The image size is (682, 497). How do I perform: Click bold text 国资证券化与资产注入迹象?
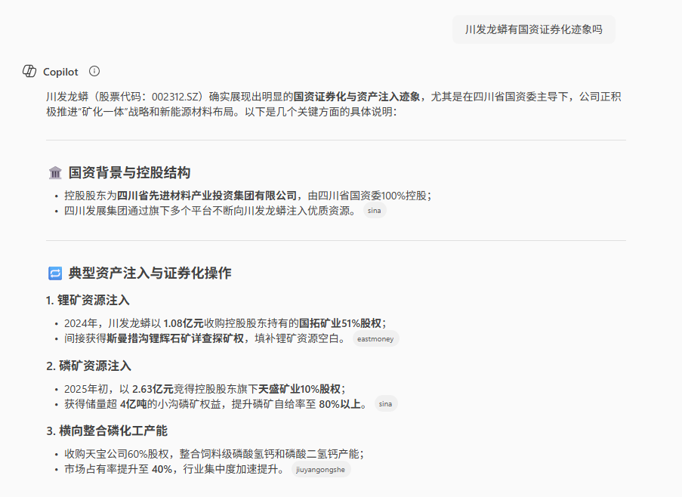[356, 97]
